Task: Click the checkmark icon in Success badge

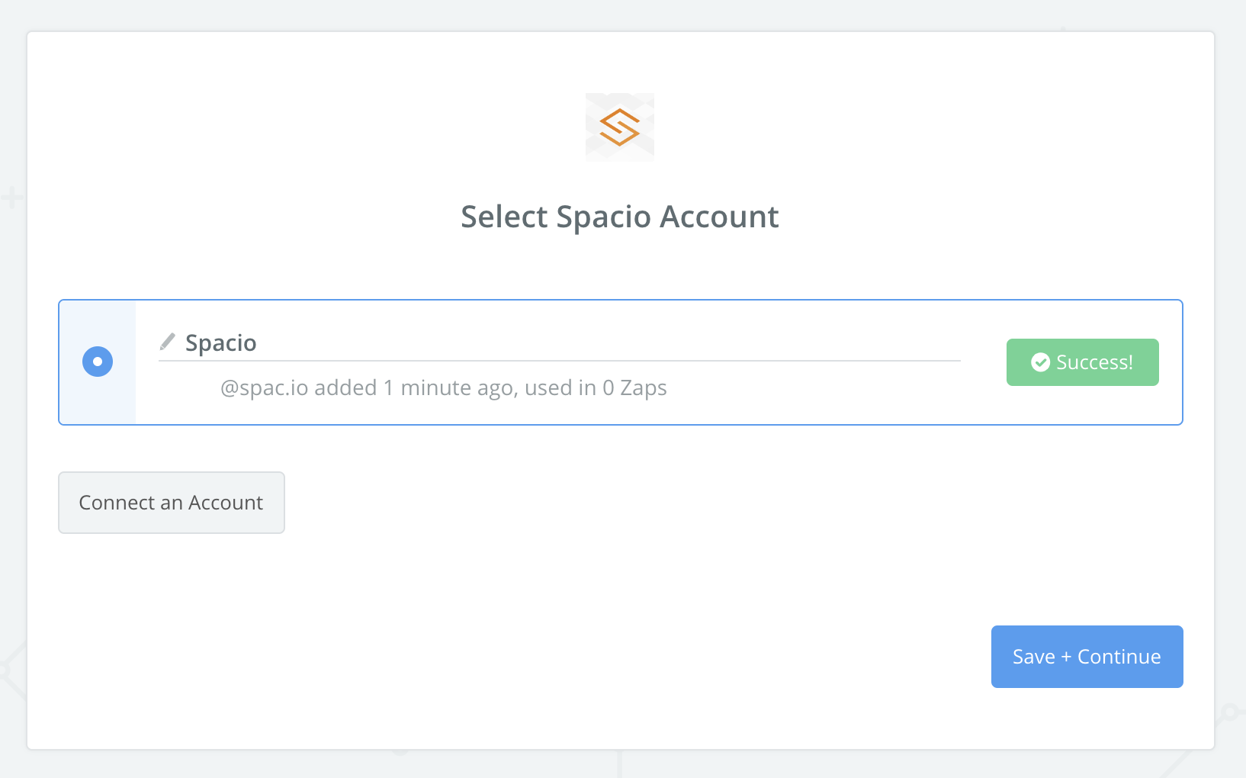Action: 1040,362
